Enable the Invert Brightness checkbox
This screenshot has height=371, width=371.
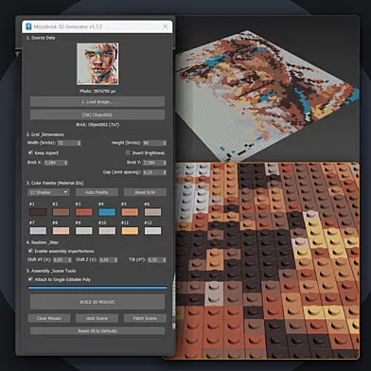pos(128,152)
